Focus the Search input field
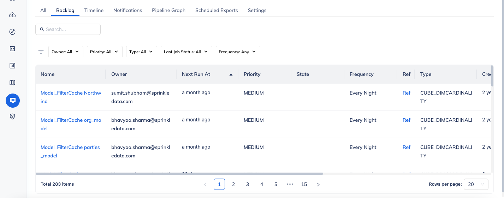Image resolution: width=504 pixels, height=198 pixels. coord(68,29)
